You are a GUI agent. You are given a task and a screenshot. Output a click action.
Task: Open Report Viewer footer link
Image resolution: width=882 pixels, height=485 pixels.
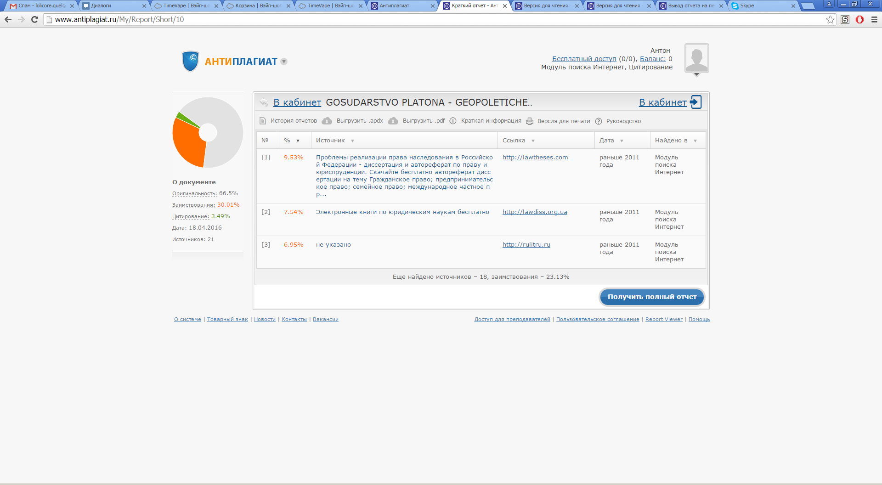click(x=664, y=319)
